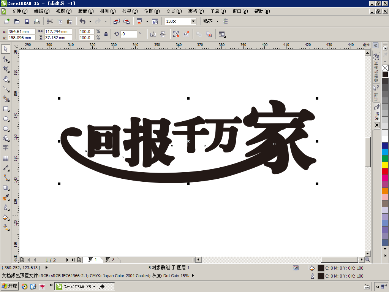Select the Outline pen tool
This screenshot has height=292, width=389.
pos(6,208)
